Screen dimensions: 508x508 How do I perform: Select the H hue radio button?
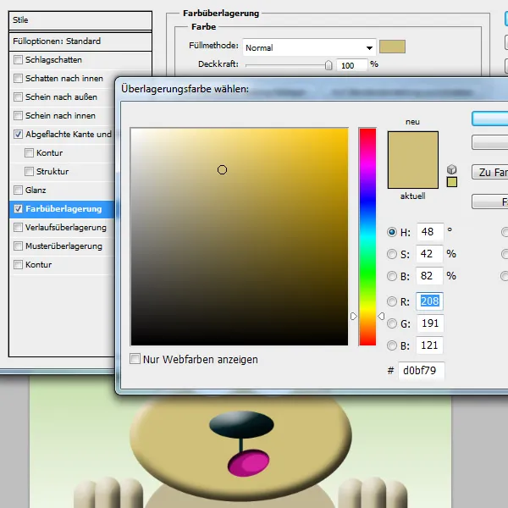coord(392,232)
